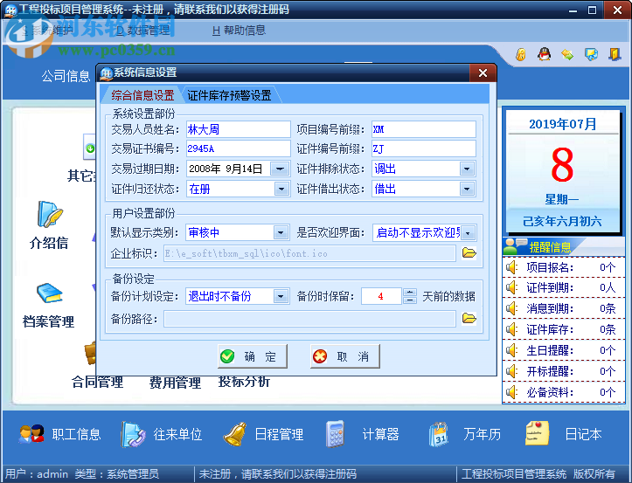Screen dimensions: 632x483
Task: Click speaker icon beside 开标提醒
Action: [512, 371]
